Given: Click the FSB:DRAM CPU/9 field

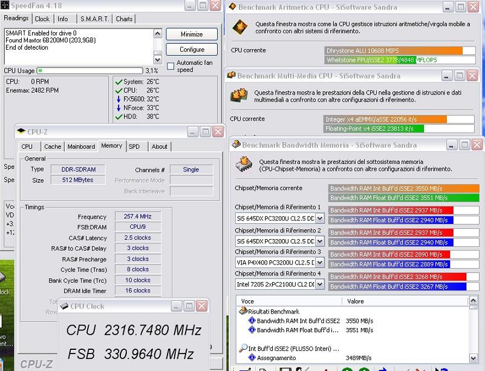Looking at the screenshot, I should tap(138, 227).
